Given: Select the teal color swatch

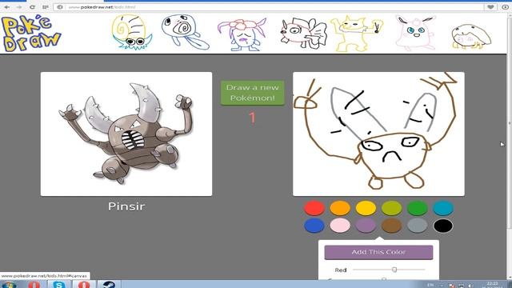Looking at the screenshot, I should [443, 208].
